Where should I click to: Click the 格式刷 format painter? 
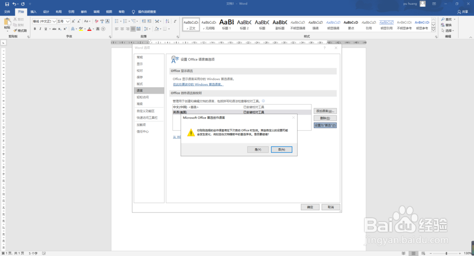[20, 30]
